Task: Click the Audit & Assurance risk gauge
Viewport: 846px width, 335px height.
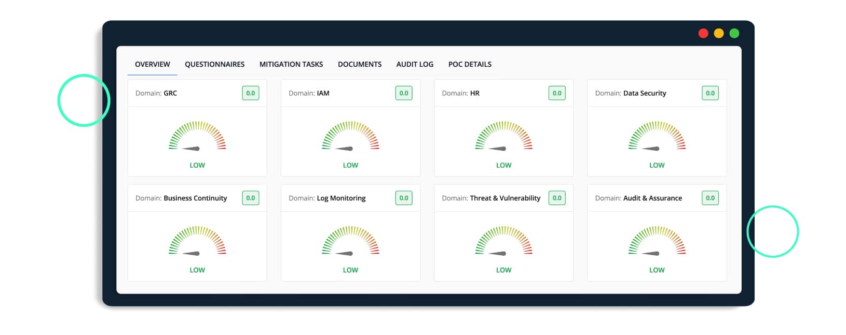Action: coord(657,241)
